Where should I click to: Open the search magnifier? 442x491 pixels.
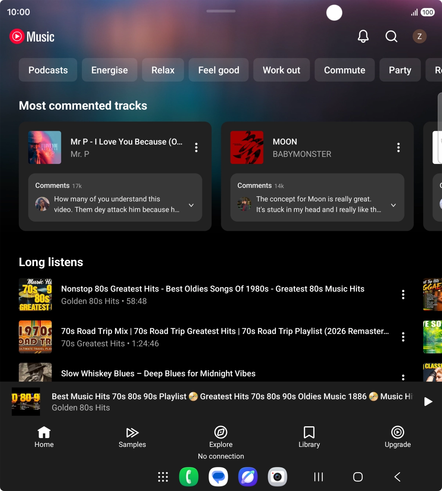tap(391, 36)
